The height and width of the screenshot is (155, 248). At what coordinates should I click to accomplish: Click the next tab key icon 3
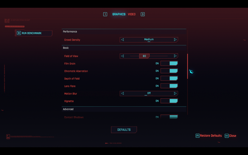point(143,14)
